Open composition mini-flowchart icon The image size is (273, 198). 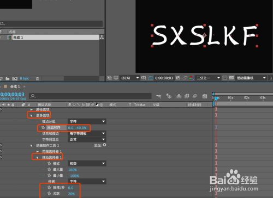pyautogui.click(x=159, y=96)
